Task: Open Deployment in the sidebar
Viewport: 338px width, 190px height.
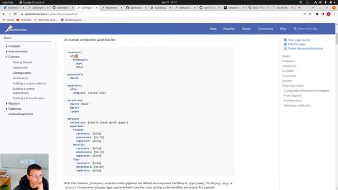Action: 20,68
